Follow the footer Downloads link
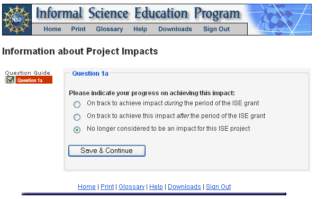326x199 pixels. [x=184, y=187]
